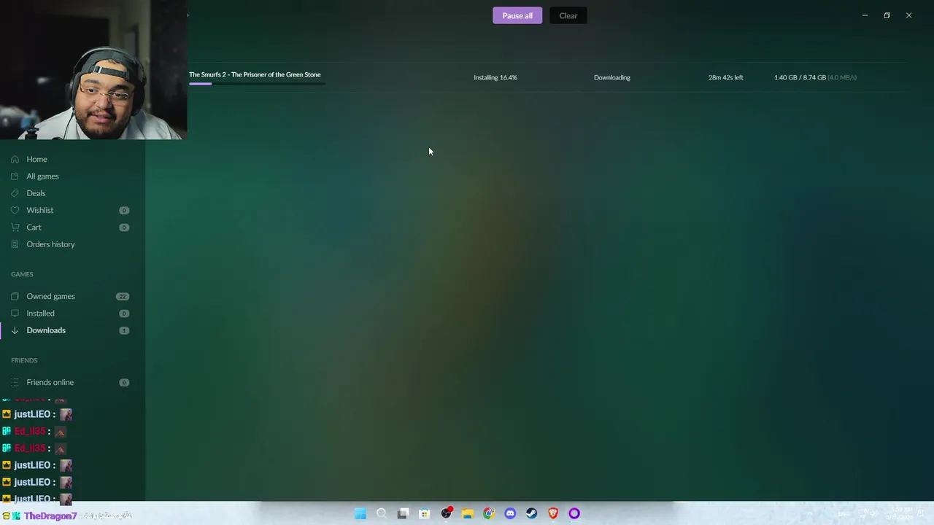Select the Downloads arrow icon
Image resolution: width=934 pixels, height=525 pixels.
coord(15,330)
